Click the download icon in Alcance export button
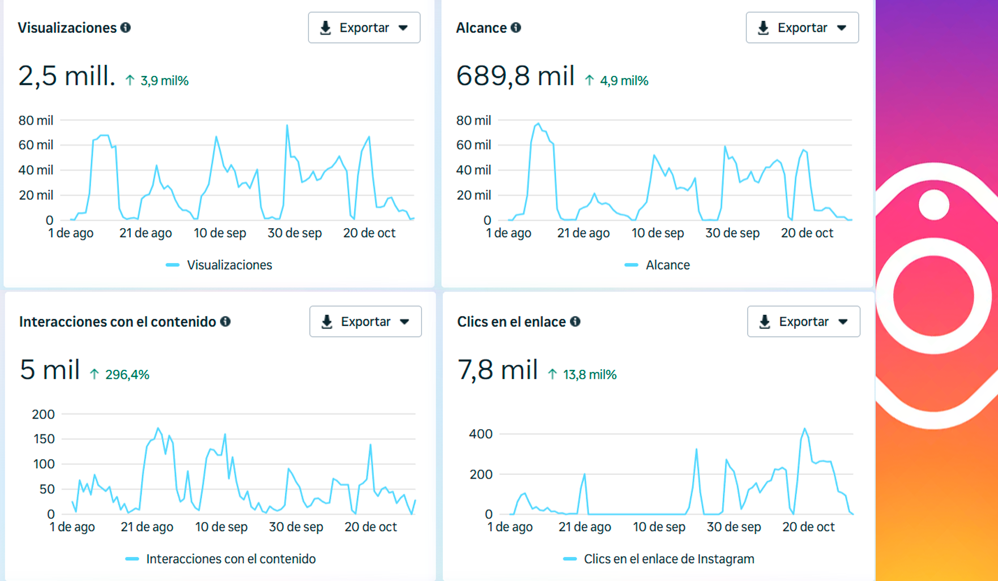Screen dimensions: 998x581 [x=764, y=28]
